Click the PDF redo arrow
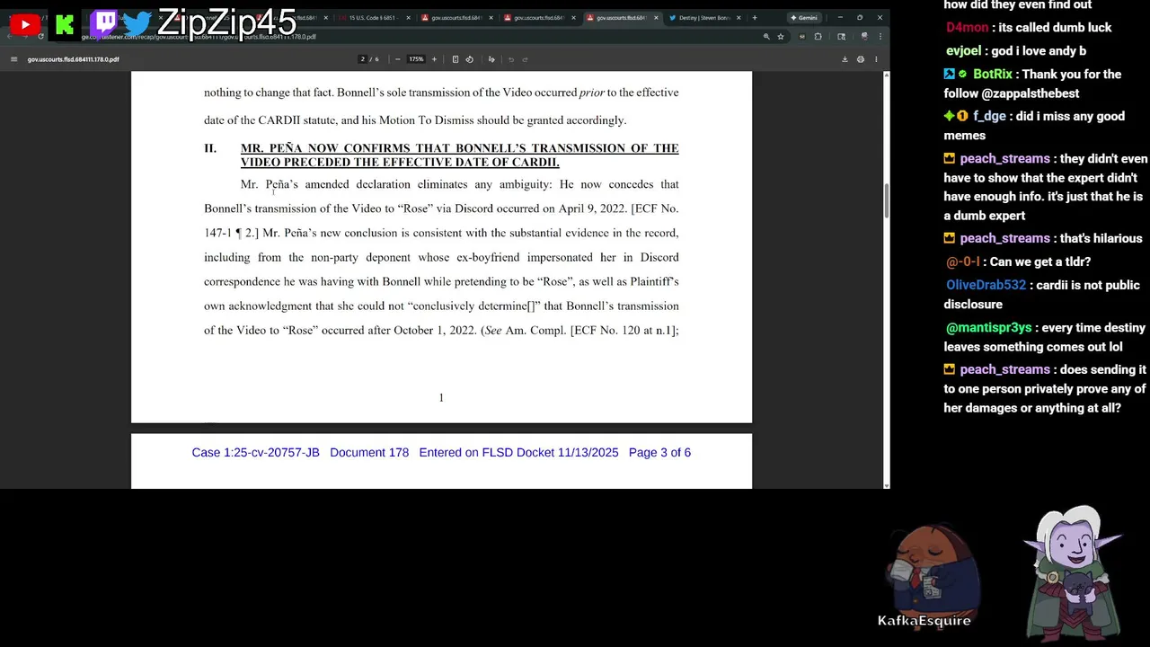1150x647 pixels. click(x=526, y=59)
